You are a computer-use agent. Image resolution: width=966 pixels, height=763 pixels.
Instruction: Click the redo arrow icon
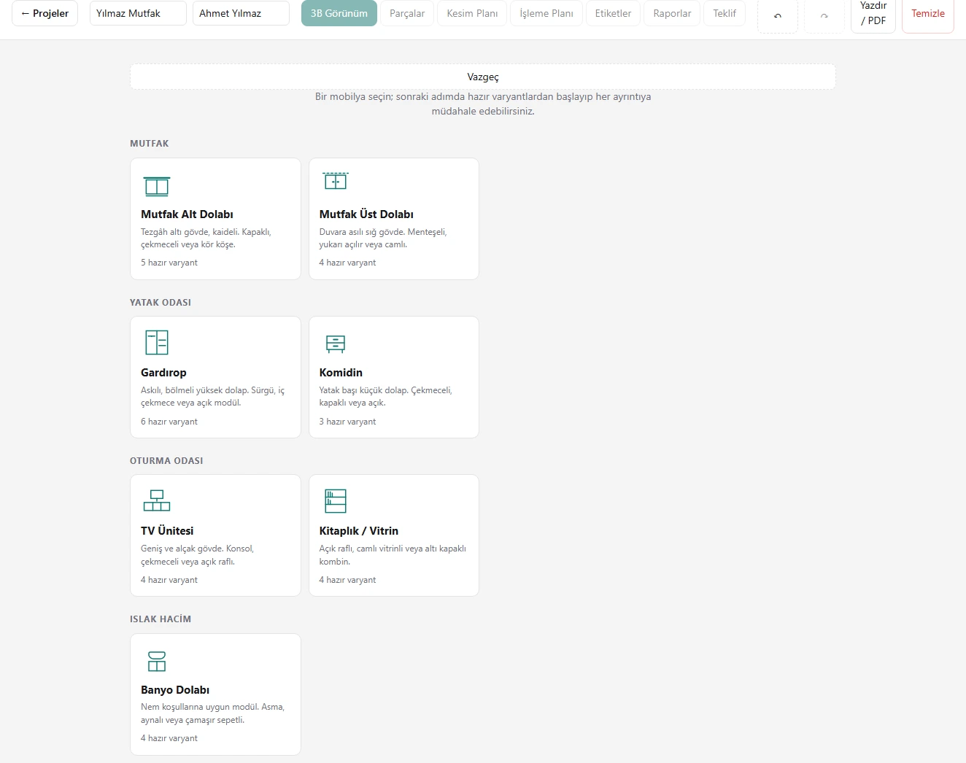[824, 16]
